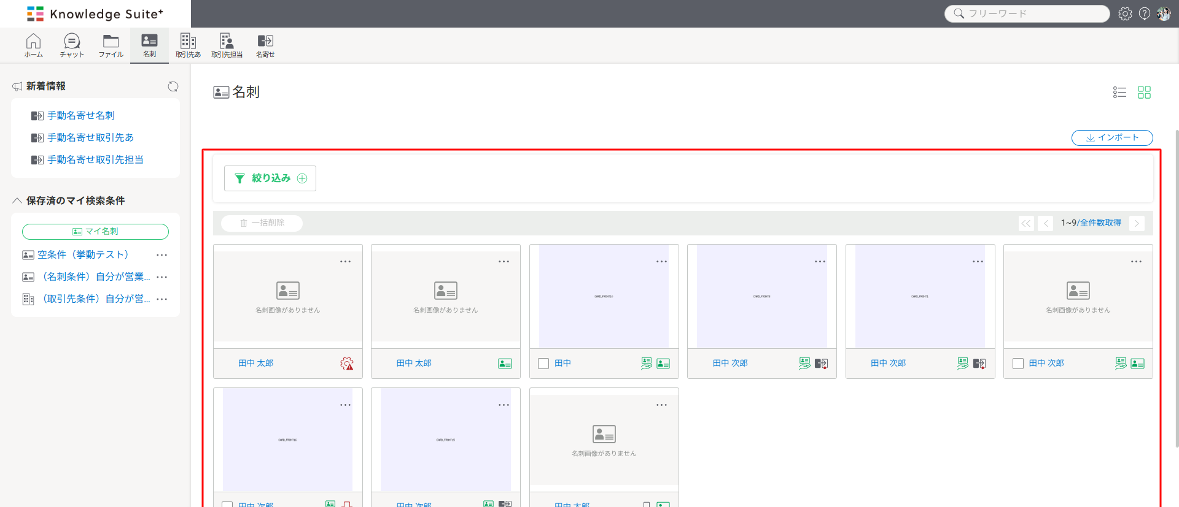
Task: Tick the checkbox on the 田中 card
Action: pos(543,364)
